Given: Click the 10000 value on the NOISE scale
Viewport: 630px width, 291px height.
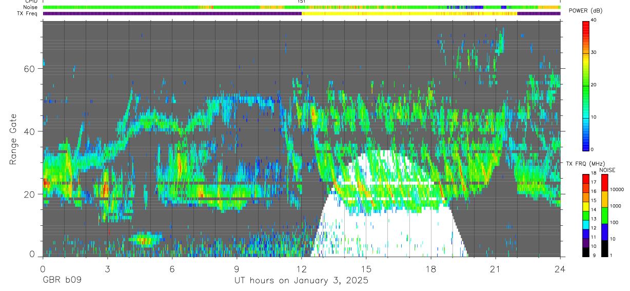Looking at the screenshot, I should coord(616,189).
